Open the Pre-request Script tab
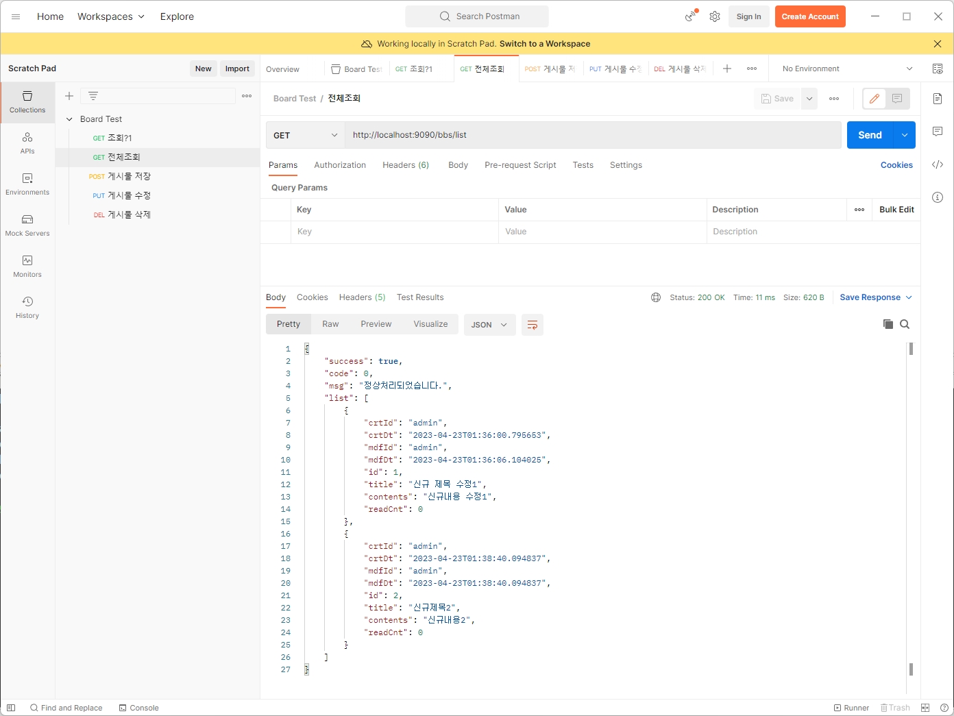954x716 pixels. [x=520, y=165]
